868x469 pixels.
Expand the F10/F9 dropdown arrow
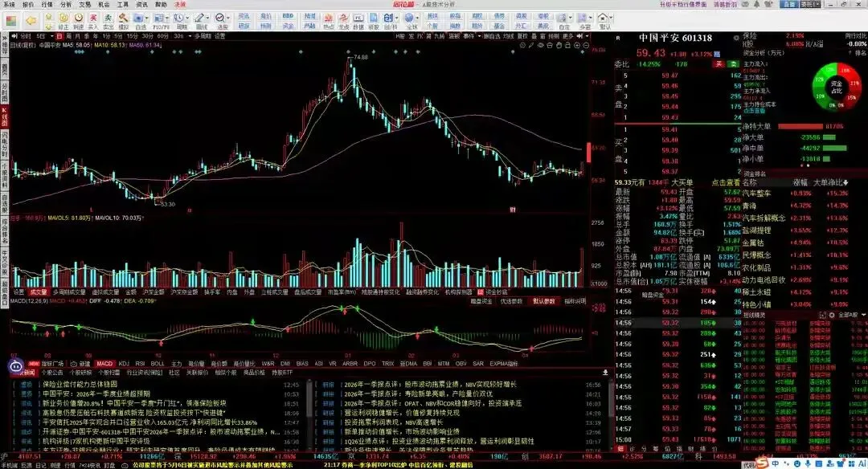tap(167, 18)
